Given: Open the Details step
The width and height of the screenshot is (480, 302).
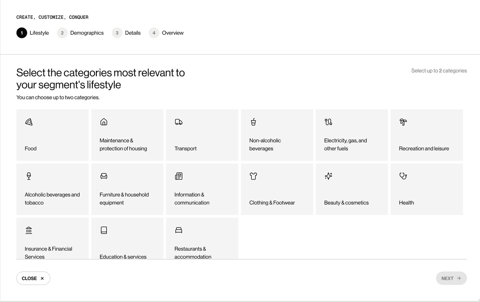Looking at the screenshot, I should click(x=126, y=33).
